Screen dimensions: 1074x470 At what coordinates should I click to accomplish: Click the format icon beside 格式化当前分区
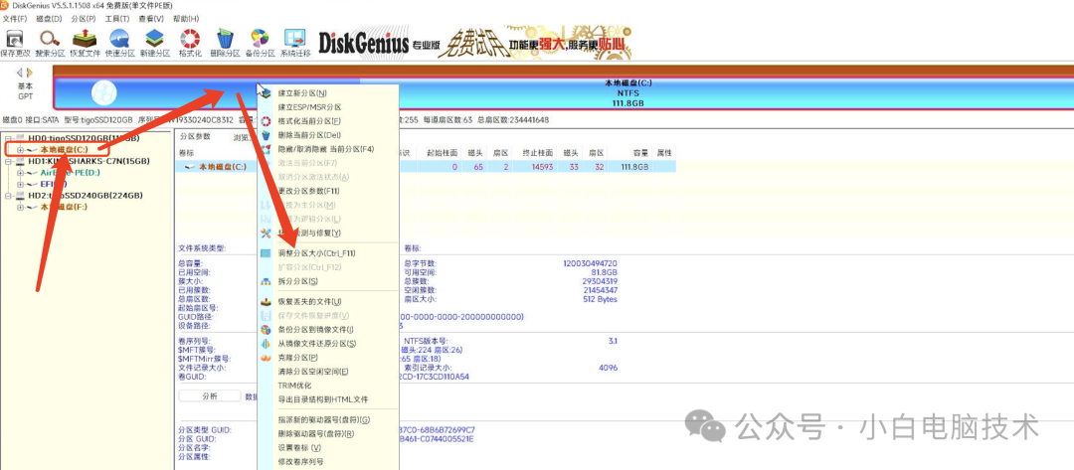tap(267, 121)
